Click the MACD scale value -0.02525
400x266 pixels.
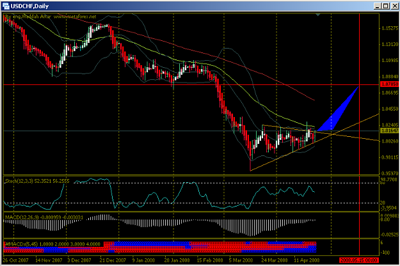390,235
